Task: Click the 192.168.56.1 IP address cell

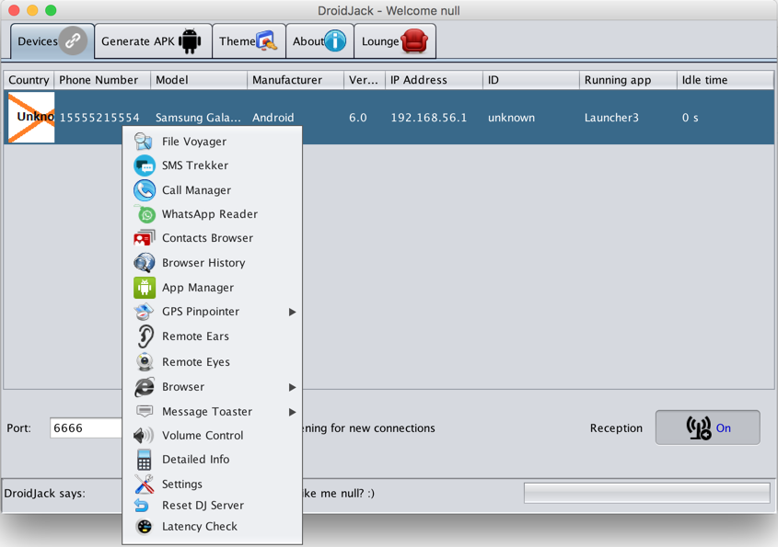Action: tap(429, 118)
